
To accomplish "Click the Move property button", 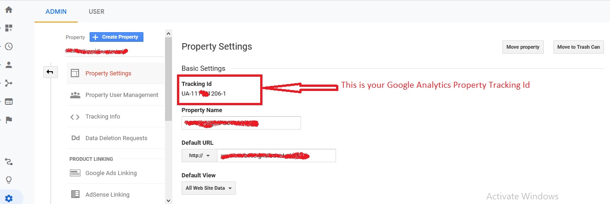I will tap(523, 47).
